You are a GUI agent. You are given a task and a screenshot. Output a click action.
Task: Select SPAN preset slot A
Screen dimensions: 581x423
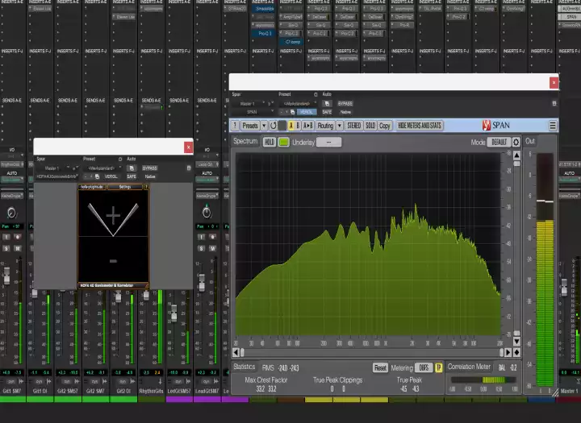pos(290,126)
